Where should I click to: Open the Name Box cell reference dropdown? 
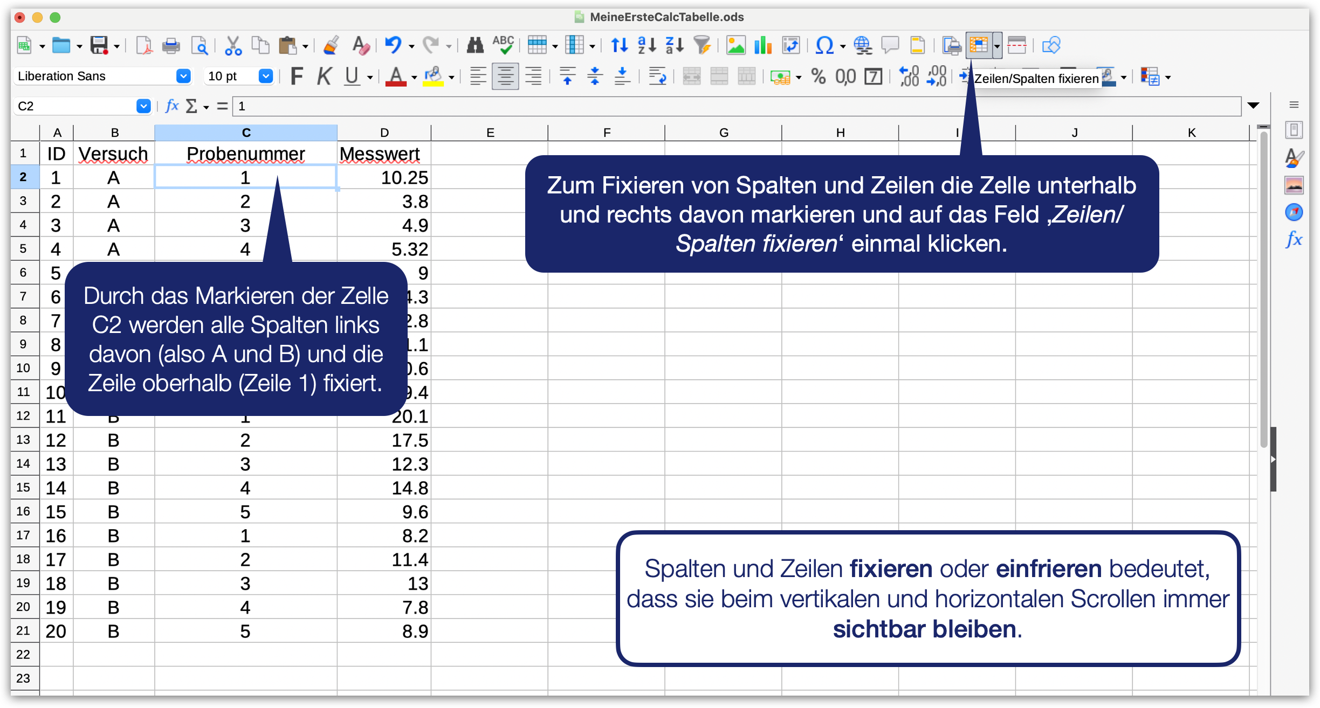(x=143, y=106)
